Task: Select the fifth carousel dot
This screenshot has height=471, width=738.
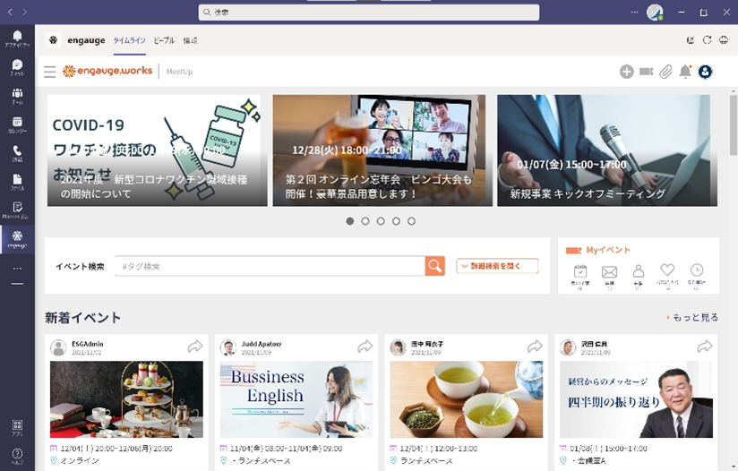Action: coord(411,221)
